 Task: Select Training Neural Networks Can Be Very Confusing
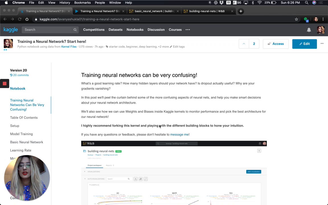coord(27,105)
